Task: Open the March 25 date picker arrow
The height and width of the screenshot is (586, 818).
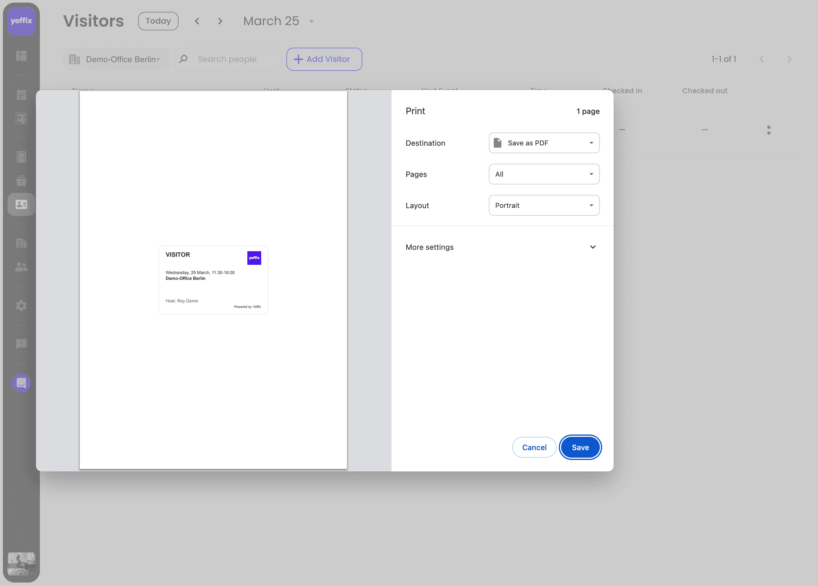Action: [x=311, y=21]
